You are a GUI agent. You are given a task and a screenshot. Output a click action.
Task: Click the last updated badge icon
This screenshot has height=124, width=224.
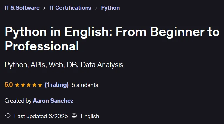(8, 116)
